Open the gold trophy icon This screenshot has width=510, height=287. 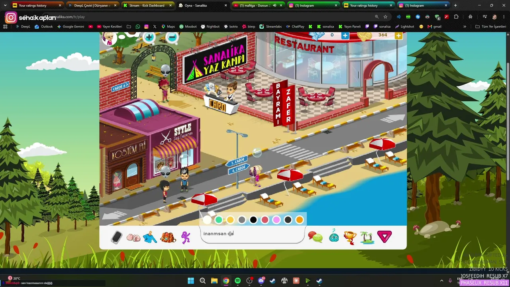tap(350, 238)
